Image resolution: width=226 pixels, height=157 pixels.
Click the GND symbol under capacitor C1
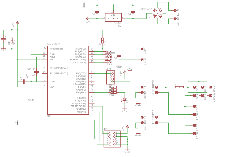3,50
